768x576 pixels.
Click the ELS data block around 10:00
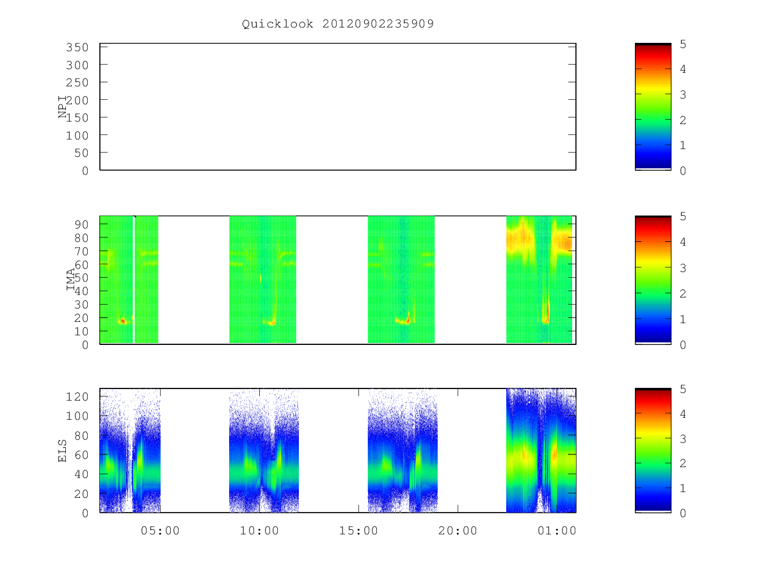264,451
